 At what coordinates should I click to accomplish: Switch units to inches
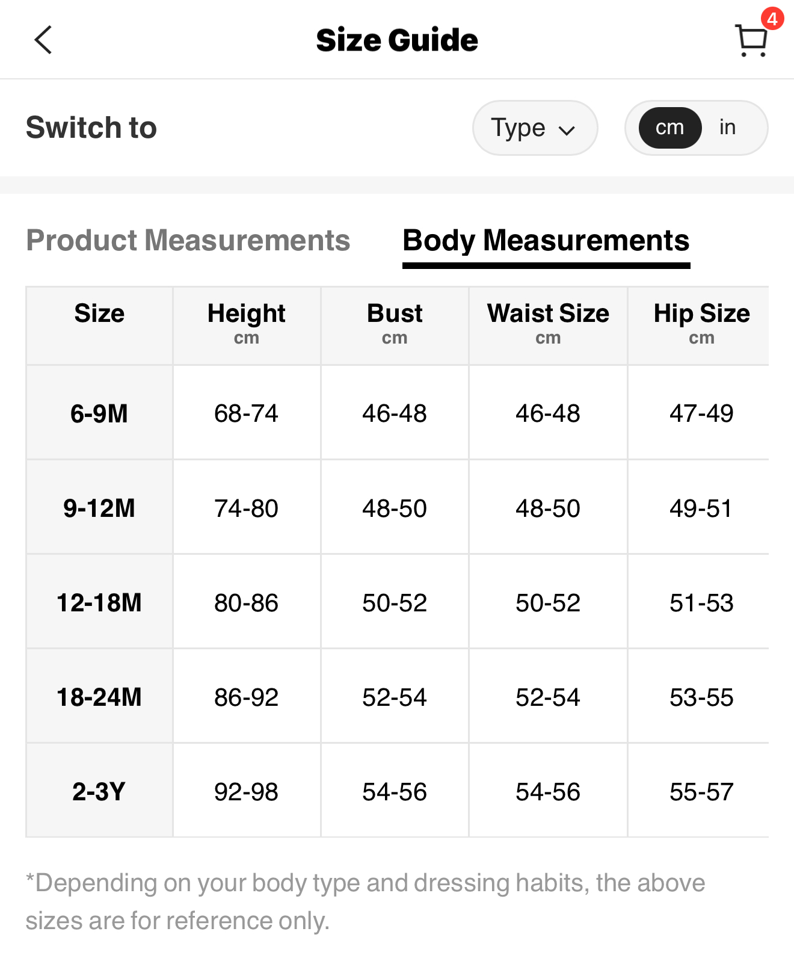[x=727, y=128]
